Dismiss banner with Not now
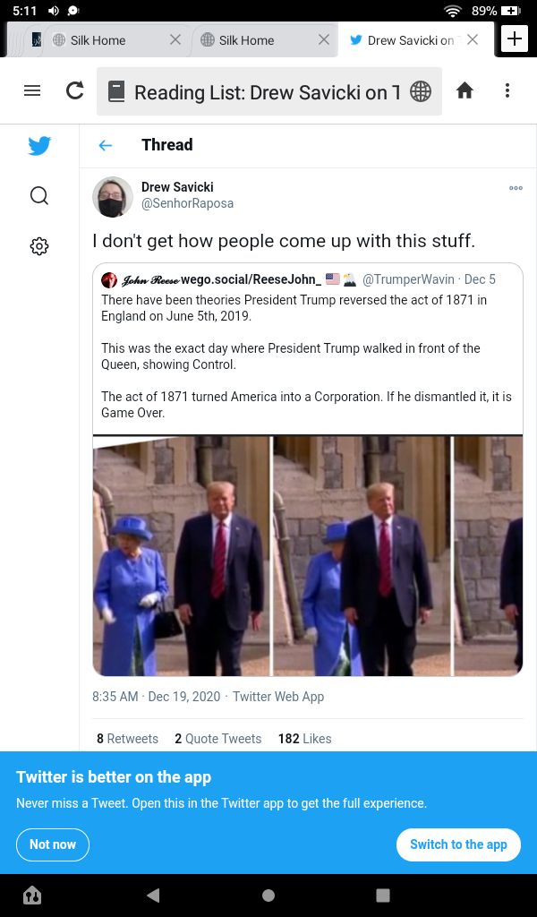Viewport: 537px width, 917px height. coord(53,844)
